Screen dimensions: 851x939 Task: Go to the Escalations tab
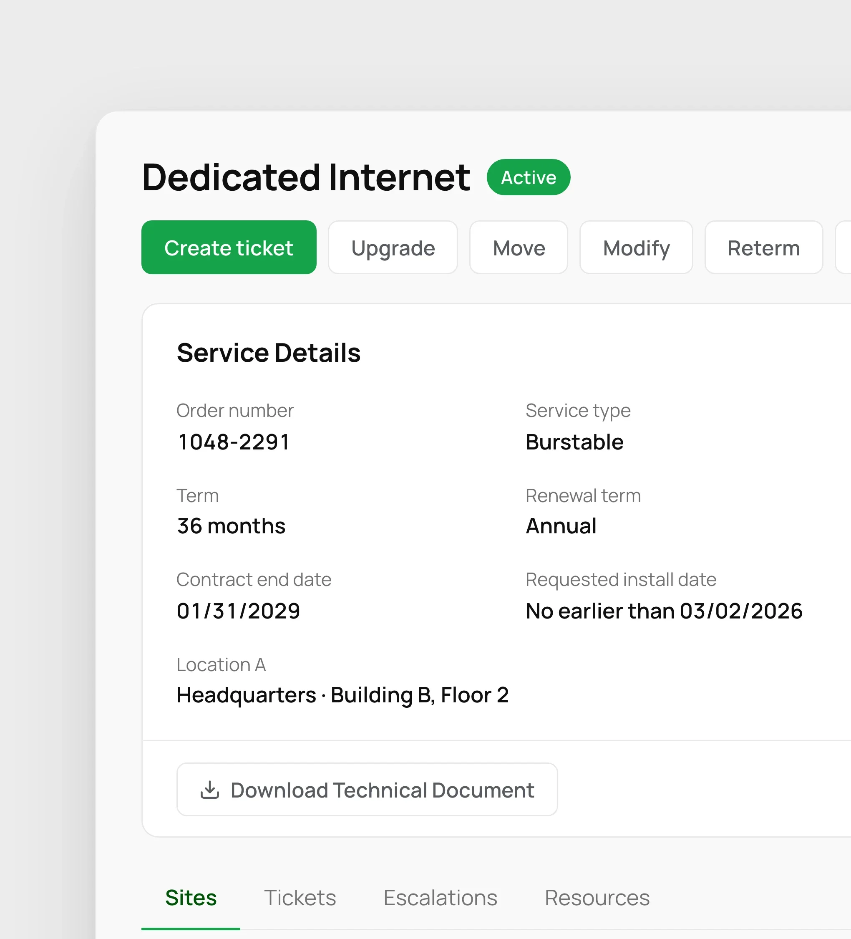pyautogui.click(x=441, y=898)
